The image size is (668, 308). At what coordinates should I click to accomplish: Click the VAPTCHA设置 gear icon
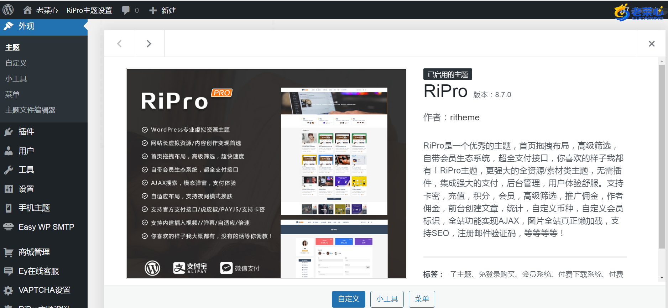pos(9,291)
